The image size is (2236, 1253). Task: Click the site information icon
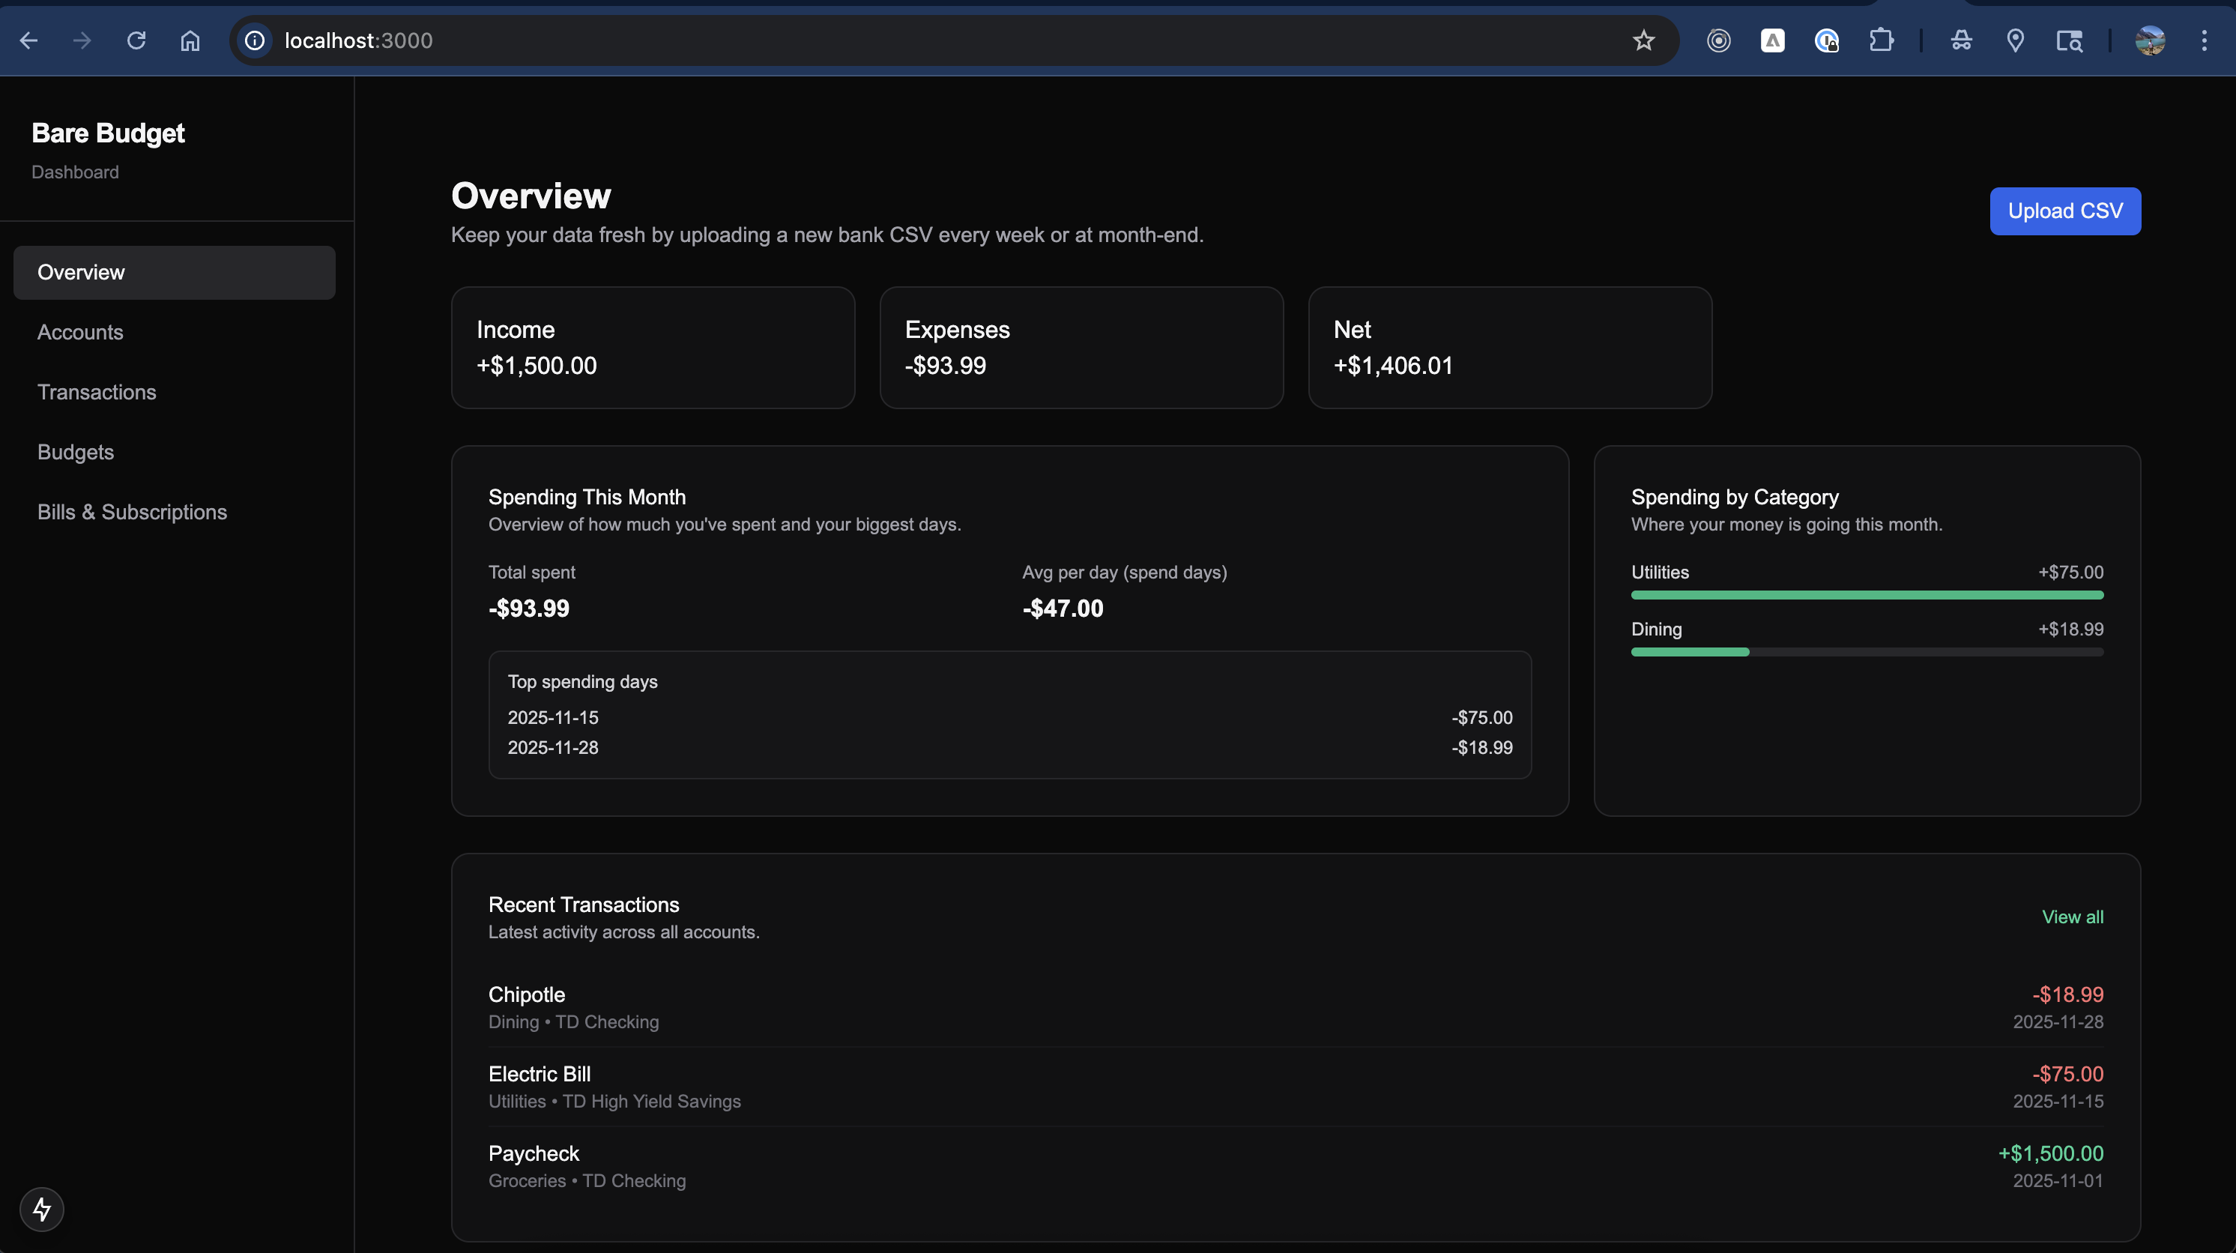[x=254, y=40]
